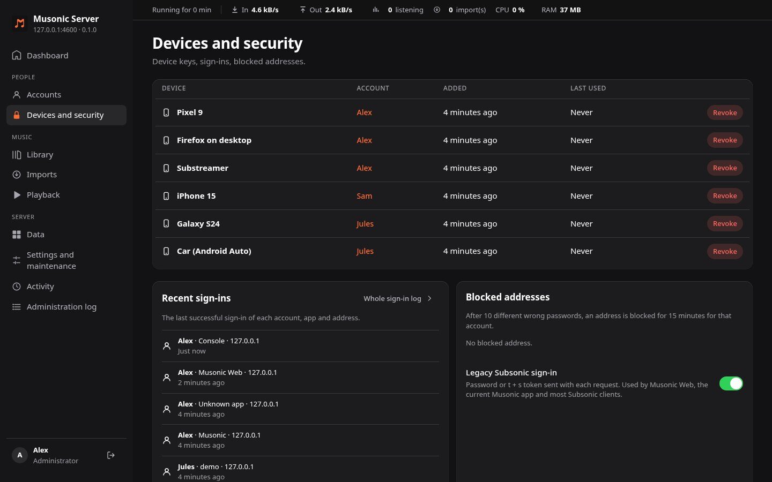Revoke the Firefox on desktop device
772x482 pixels.
tap(725, 140)
